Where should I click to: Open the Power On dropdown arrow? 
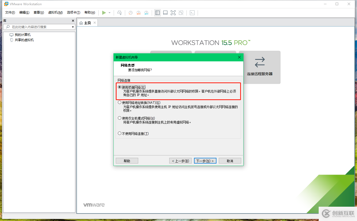click(109, 12)
